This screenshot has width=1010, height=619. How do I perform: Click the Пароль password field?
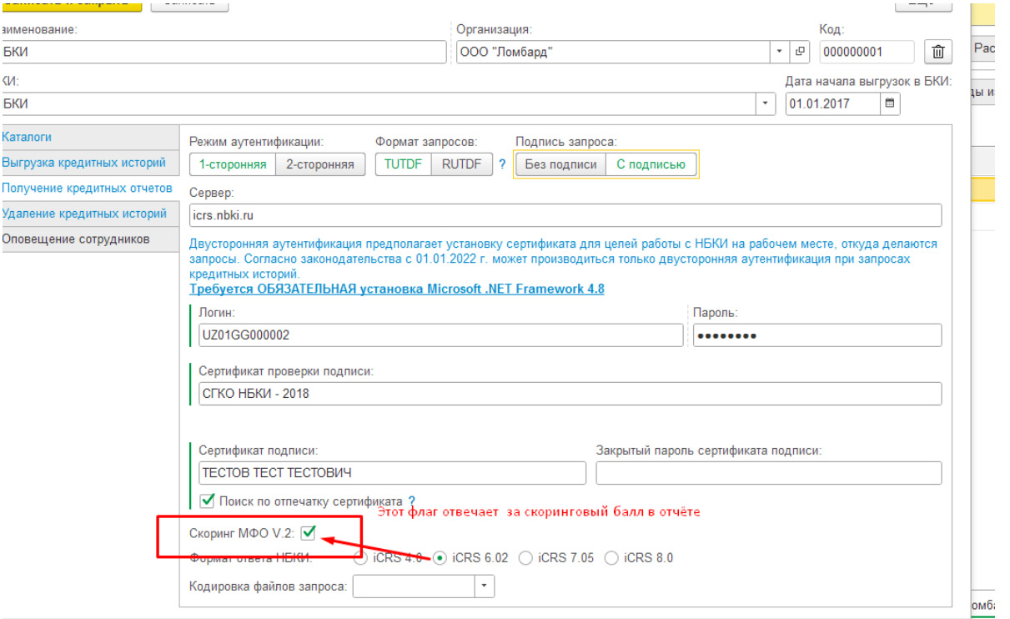817,335
